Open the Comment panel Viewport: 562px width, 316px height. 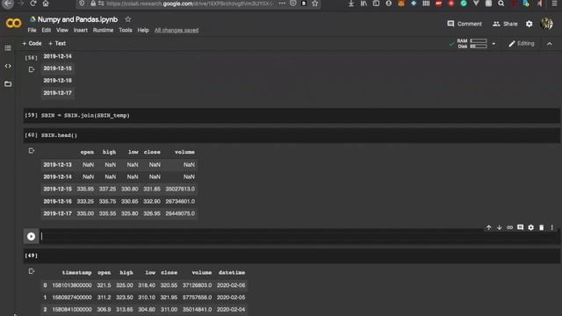465,24
